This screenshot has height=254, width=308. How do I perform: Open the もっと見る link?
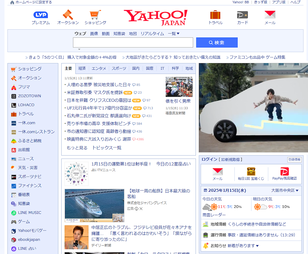[77, 148]
